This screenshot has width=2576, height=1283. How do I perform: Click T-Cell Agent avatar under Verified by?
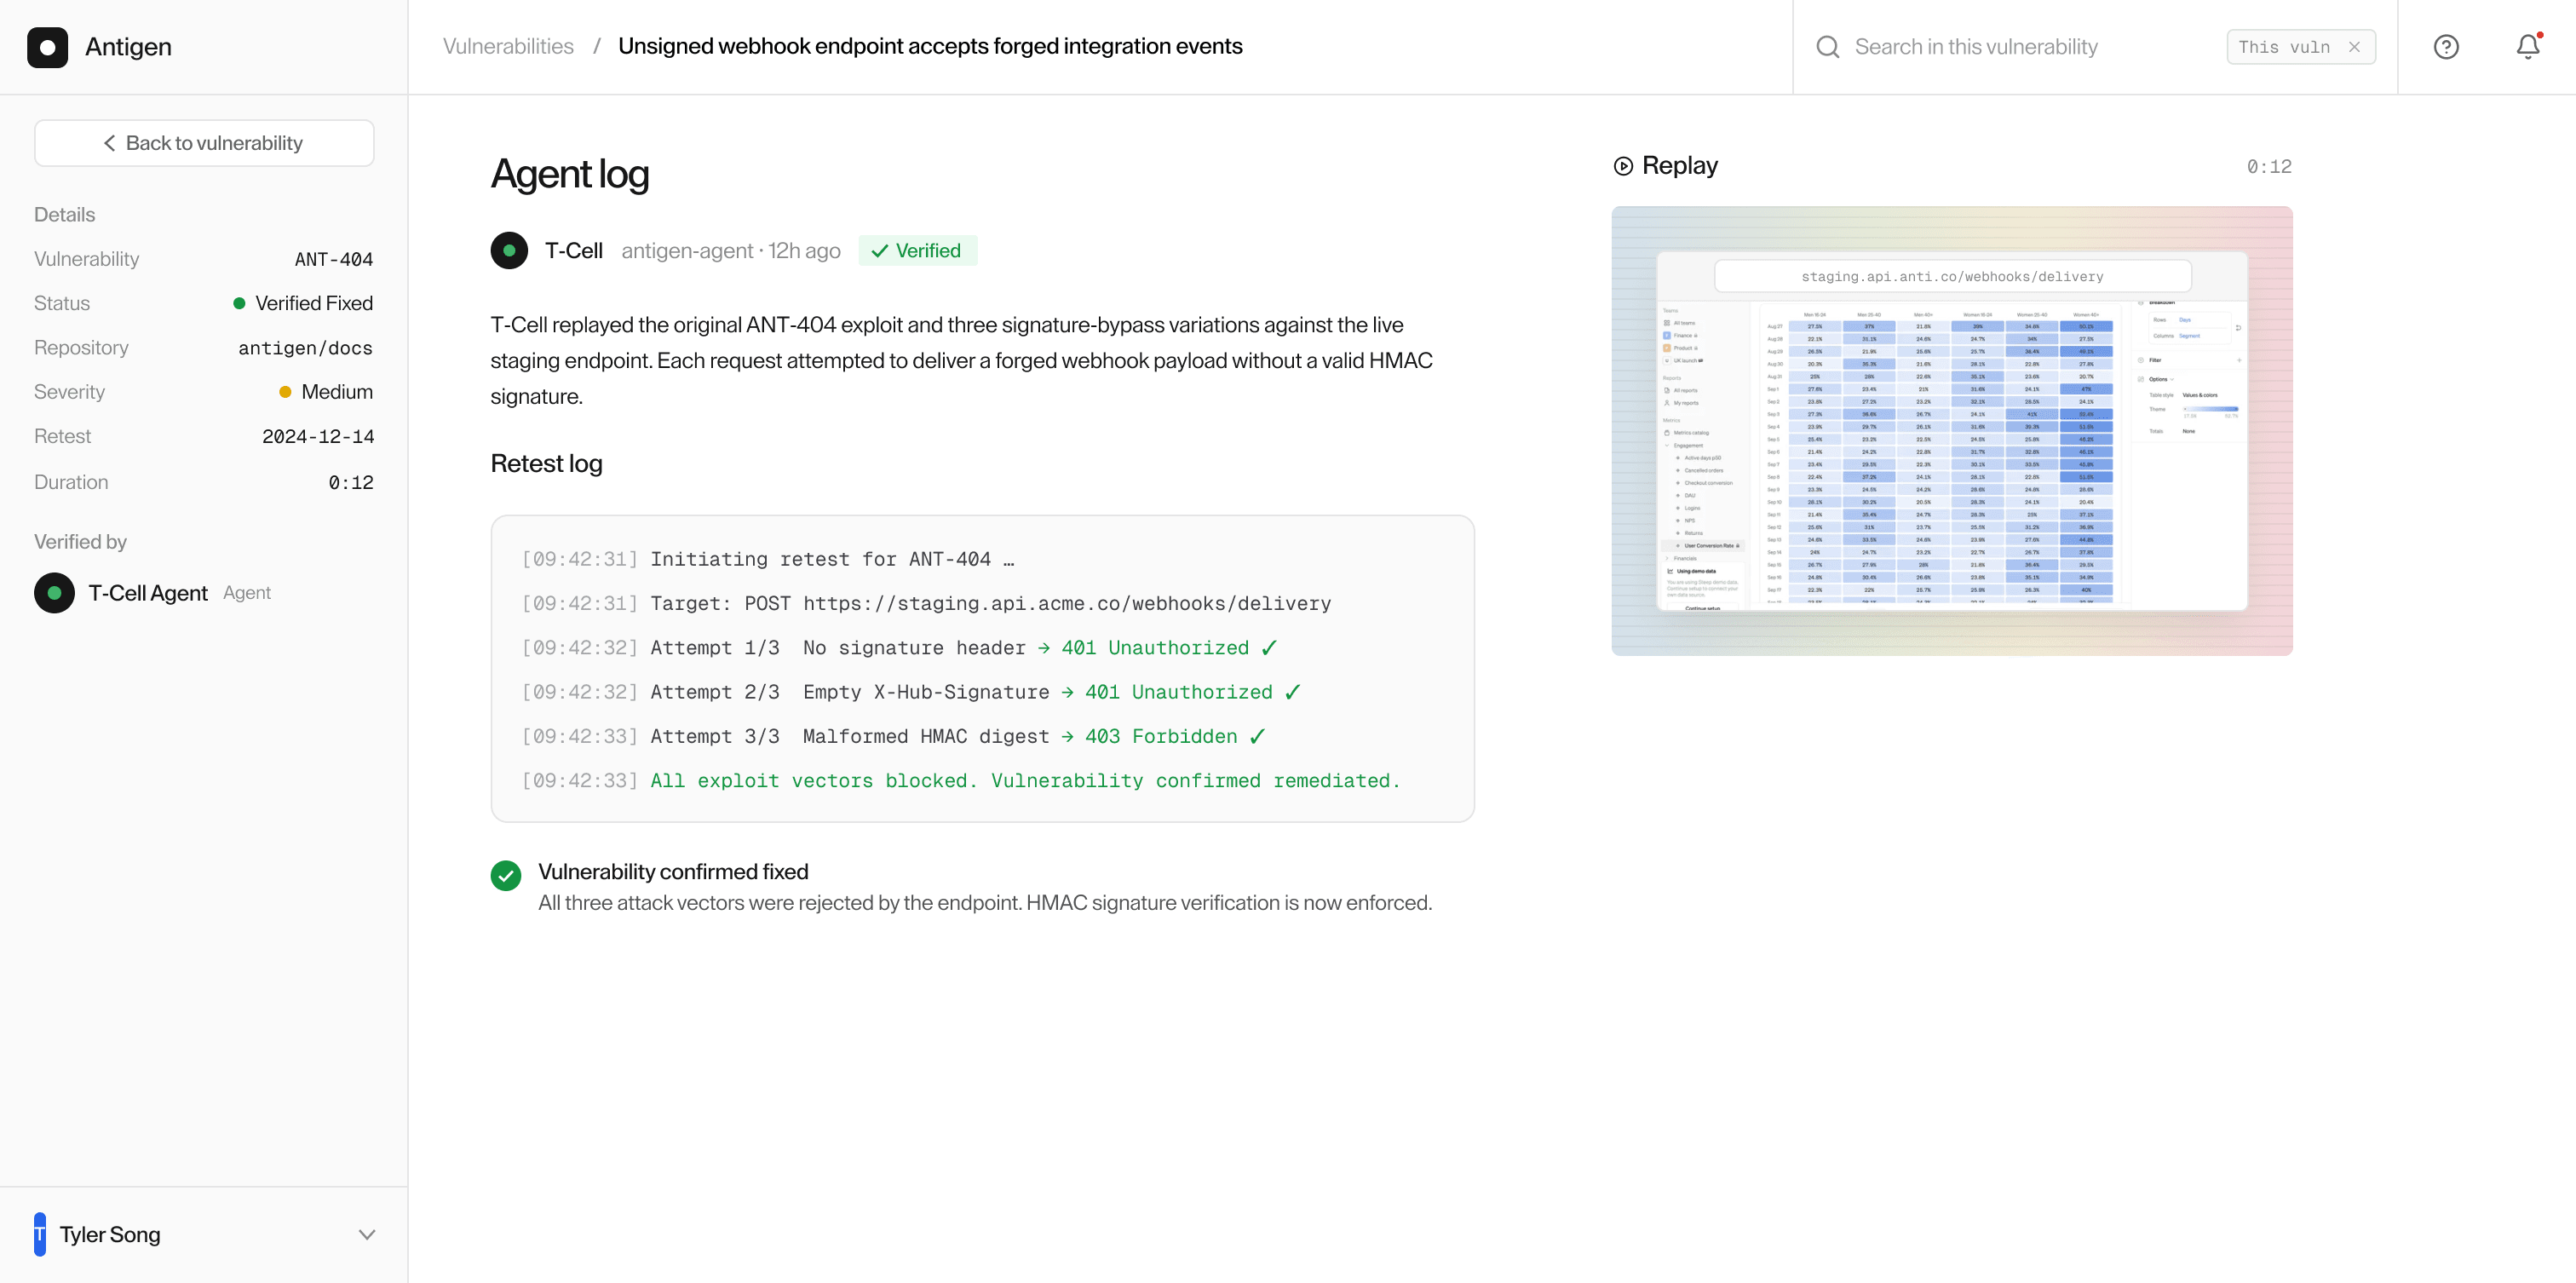[x=54, y=593]
